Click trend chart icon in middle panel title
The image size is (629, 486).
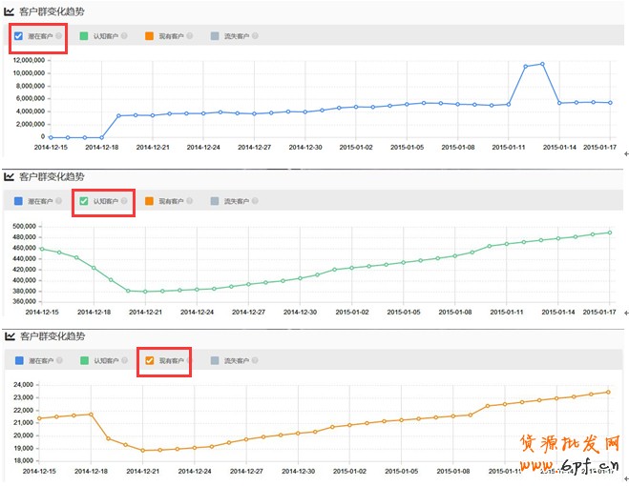[10, 176]
